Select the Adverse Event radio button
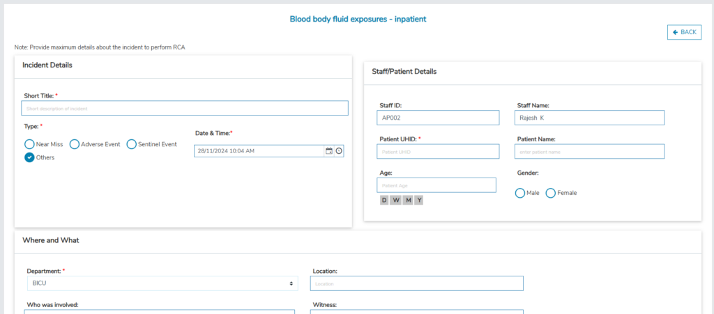714x314 pixels. (x=75, y=144)
